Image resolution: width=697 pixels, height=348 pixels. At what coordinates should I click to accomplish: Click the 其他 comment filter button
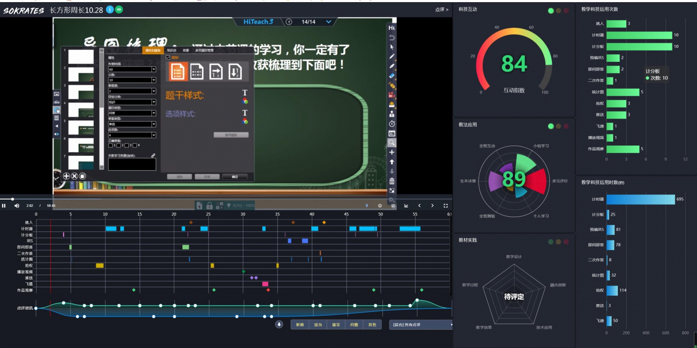pos(372,324)
